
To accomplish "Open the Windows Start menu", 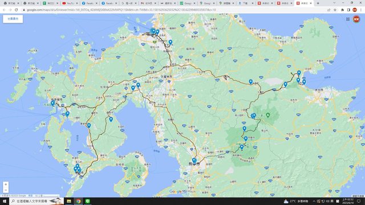I will [5, 201].
